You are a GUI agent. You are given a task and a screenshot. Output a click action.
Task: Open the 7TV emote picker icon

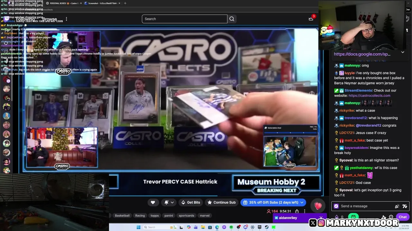point(405,206)
